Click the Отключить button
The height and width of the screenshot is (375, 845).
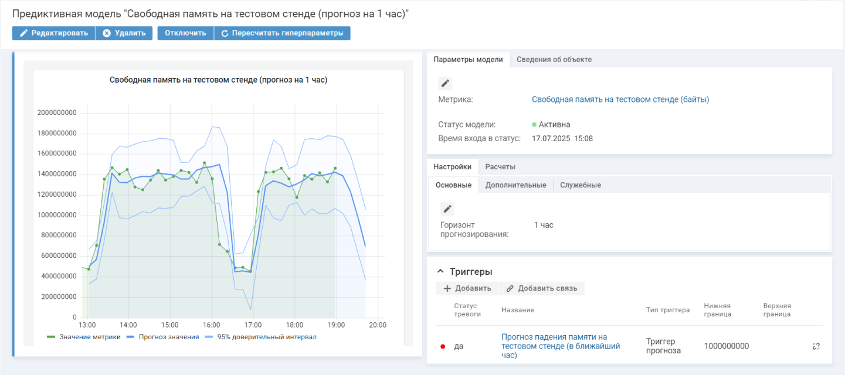[x=185, y=33]
